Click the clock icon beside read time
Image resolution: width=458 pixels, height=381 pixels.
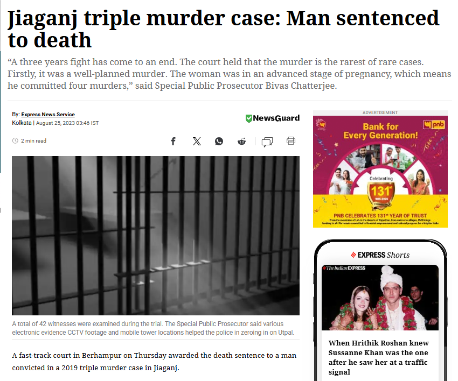15,140
